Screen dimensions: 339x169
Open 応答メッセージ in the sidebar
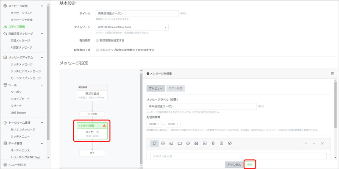pyautogui.click(x=20, y=40)
